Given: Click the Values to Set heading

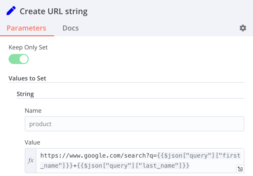Looking at the screenshot, I should tap(27, 78).
